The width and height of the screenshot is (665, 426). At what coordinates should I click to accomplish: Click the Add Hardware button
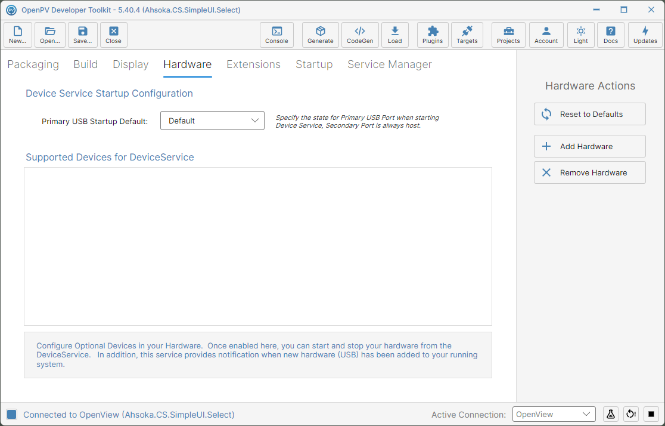click(x=589, y=146)
